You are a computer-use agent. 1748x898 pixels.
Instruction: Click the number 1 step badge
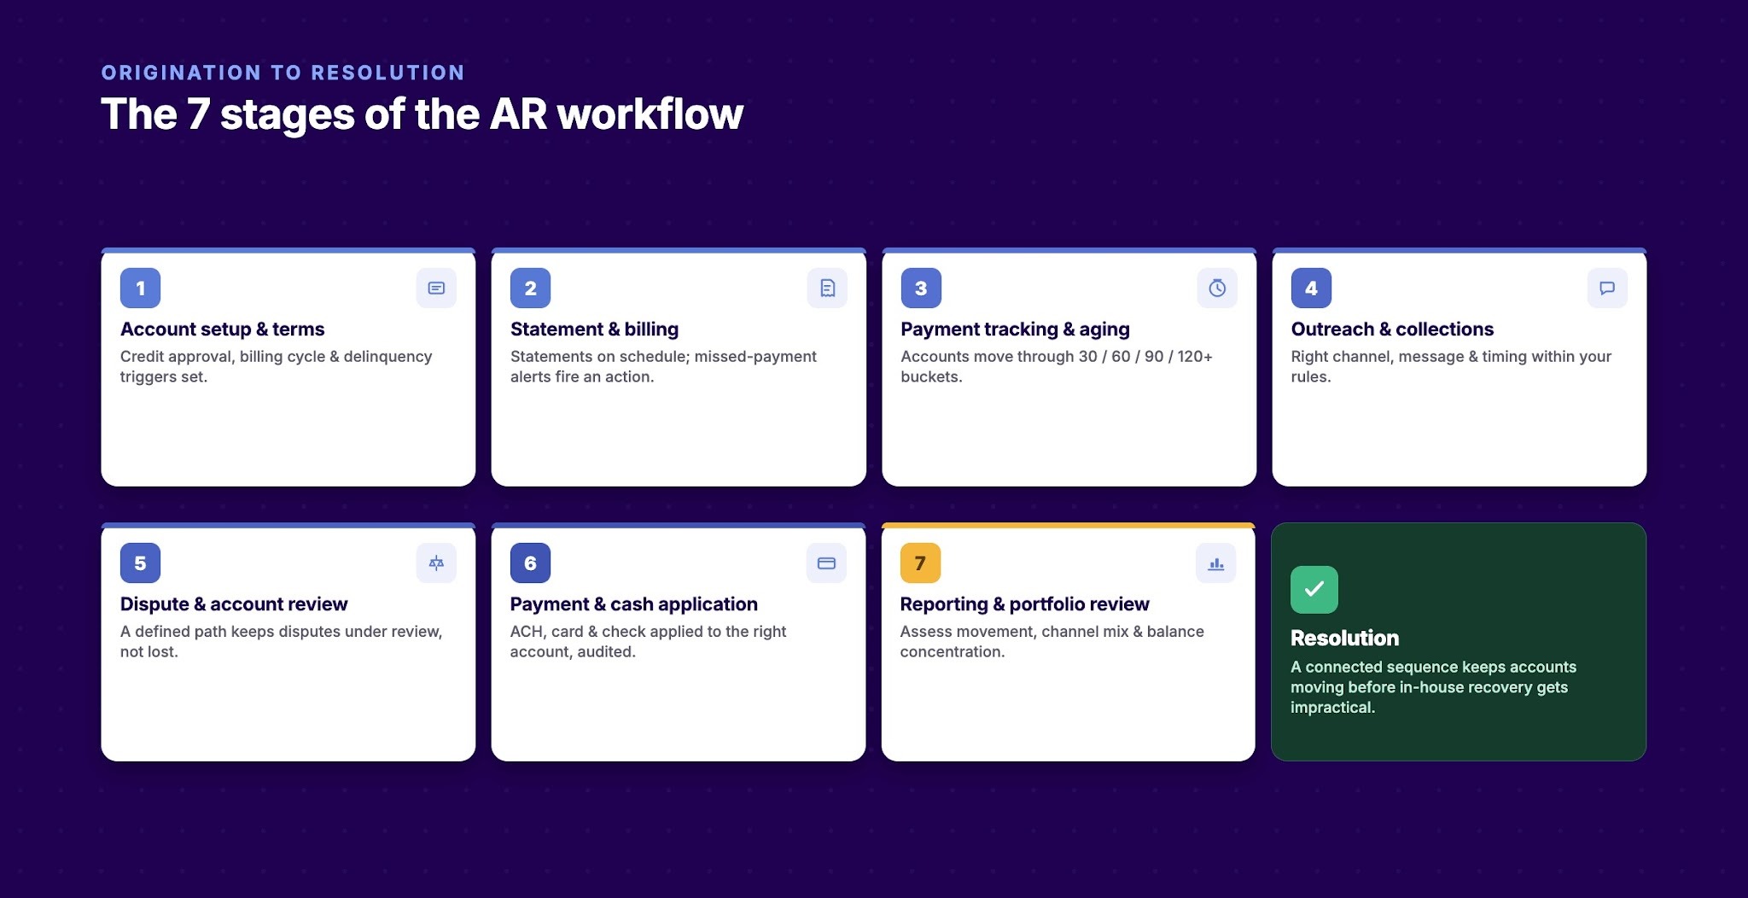point(141,289)
